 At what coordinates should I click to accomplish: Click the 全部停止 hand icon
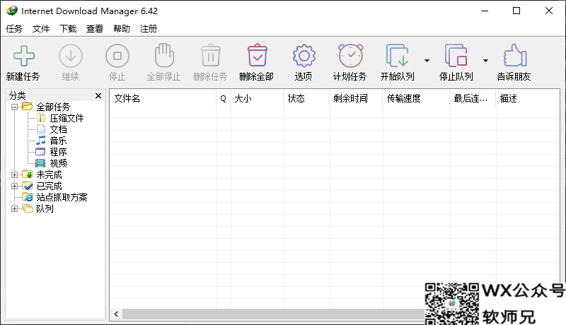point(164,55)
